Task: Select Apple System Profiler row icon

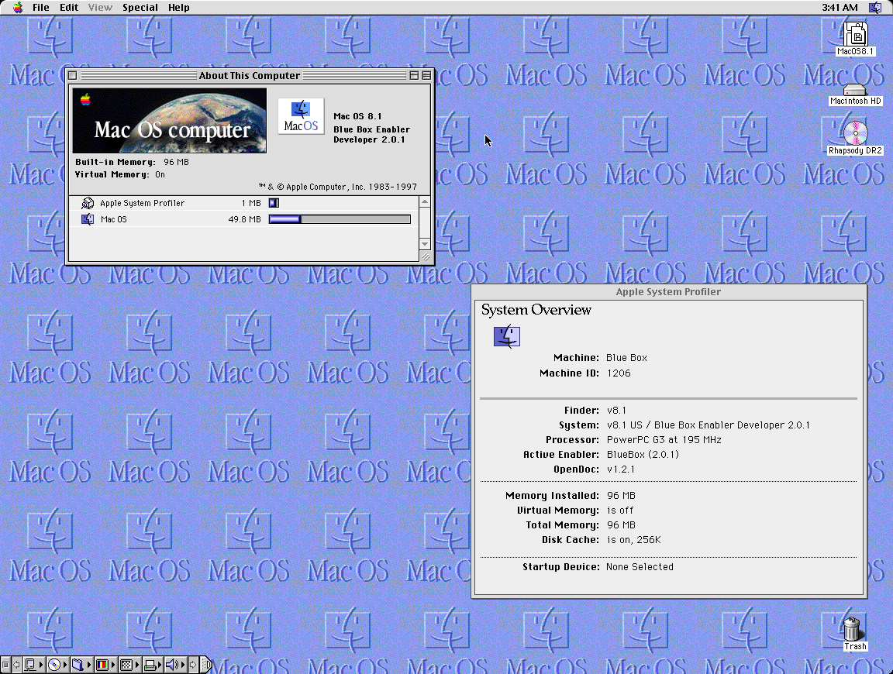Action: click(88, 203)
